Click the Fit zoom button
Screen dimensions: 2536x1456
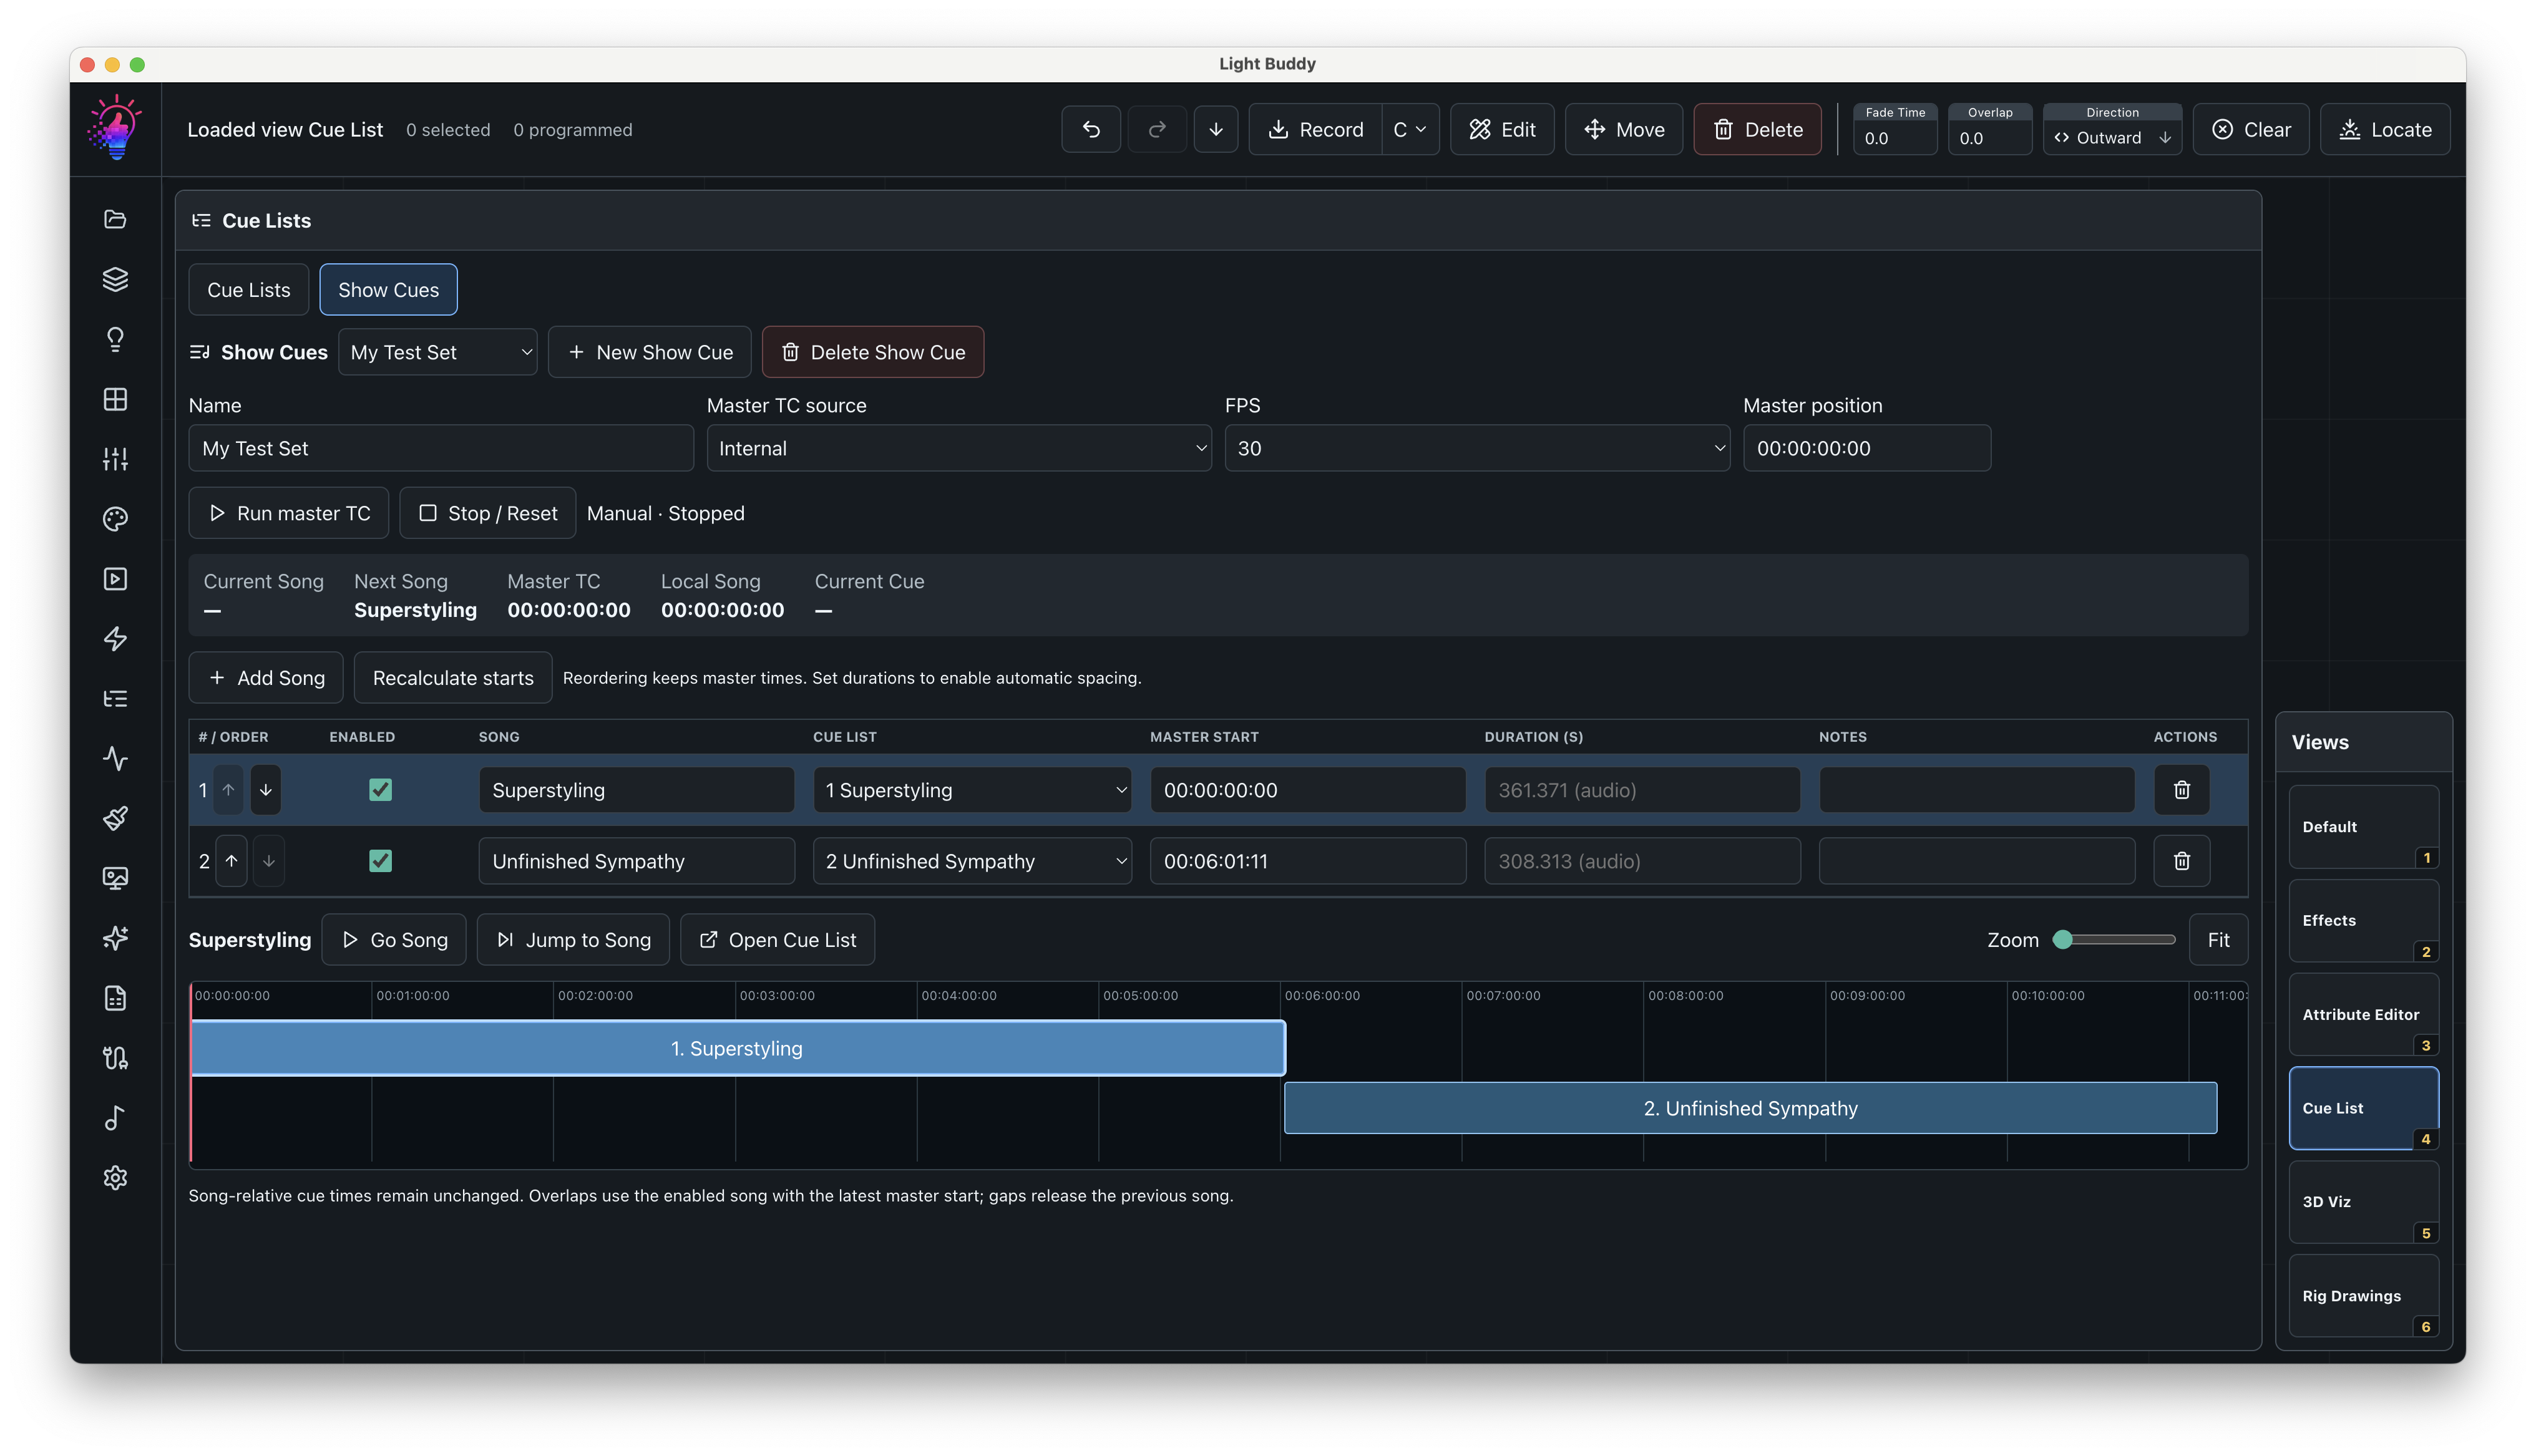(x=2218, y=940)
